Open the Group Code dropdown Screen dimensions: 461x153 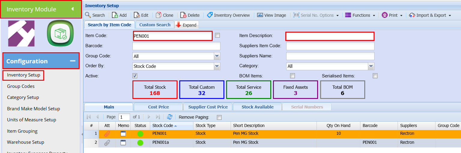point(217,56)
